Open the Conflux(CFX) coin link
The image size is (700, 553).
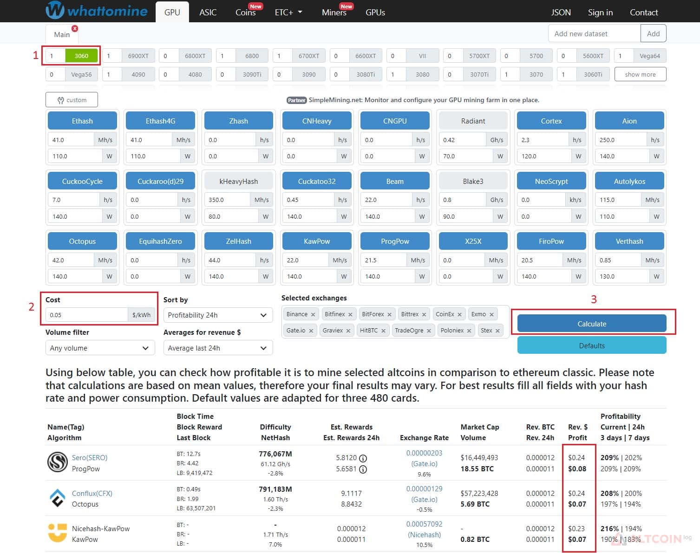tap(92, 493)
